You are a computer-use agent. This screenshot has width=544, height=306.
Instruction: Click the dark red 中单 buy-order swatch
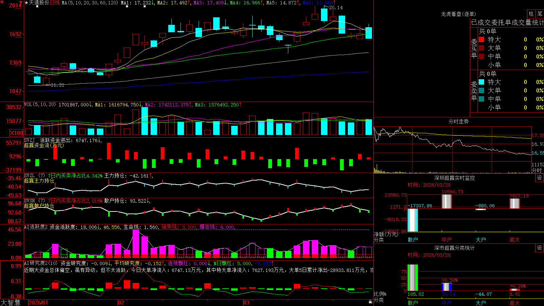tap(481, 56)
